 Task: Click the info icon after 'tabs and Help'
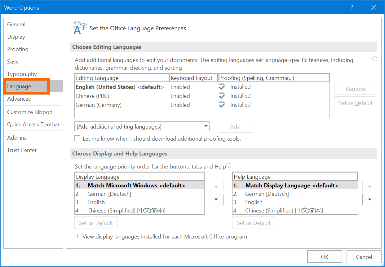tap(229, 165)
